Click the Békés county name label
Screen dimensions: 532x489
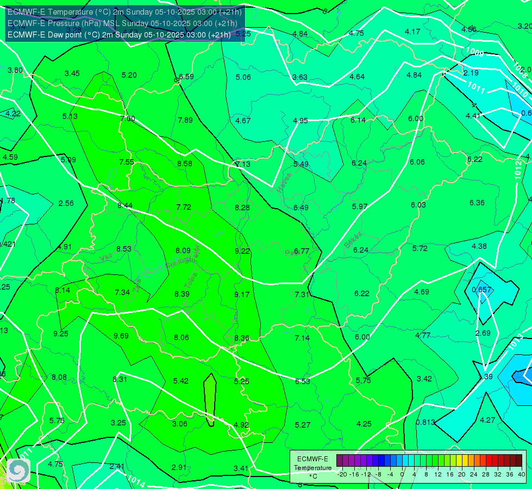(353, 241)
